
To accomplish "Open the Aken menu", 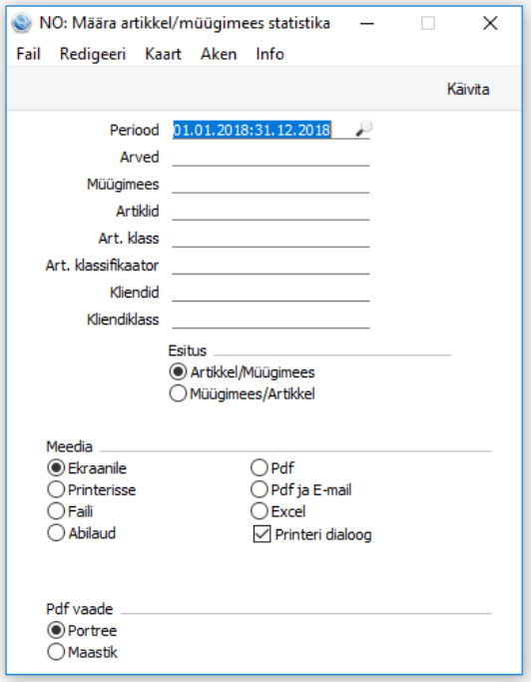I will coord(219,54).
